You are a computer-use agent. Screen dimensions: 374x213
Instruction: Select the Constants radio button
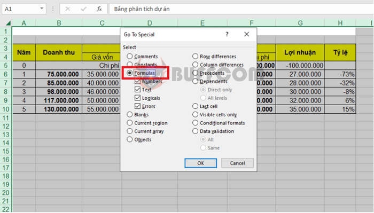129,65
